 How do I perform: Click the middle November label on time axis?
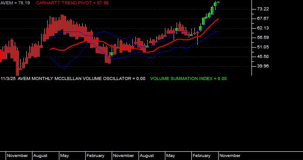tap(123, 156)
